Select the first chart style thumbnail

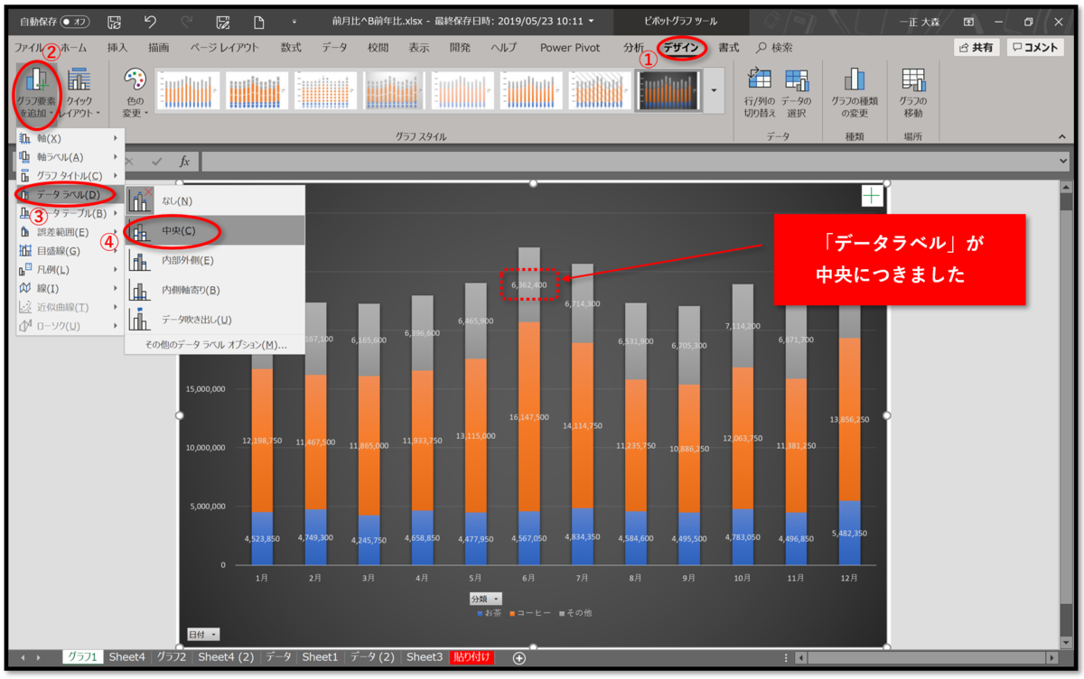point(188,91)
